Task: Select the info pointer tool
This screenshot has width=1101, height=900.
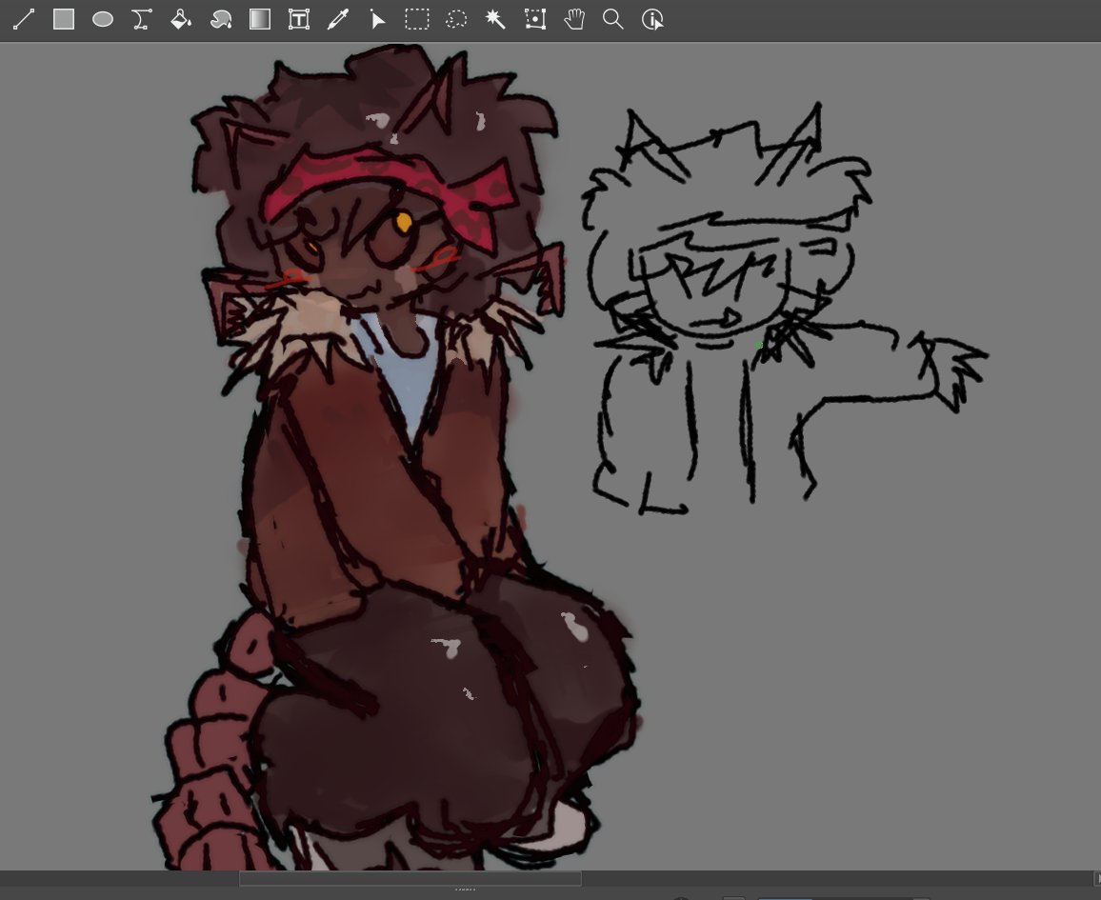Action: 653,19
